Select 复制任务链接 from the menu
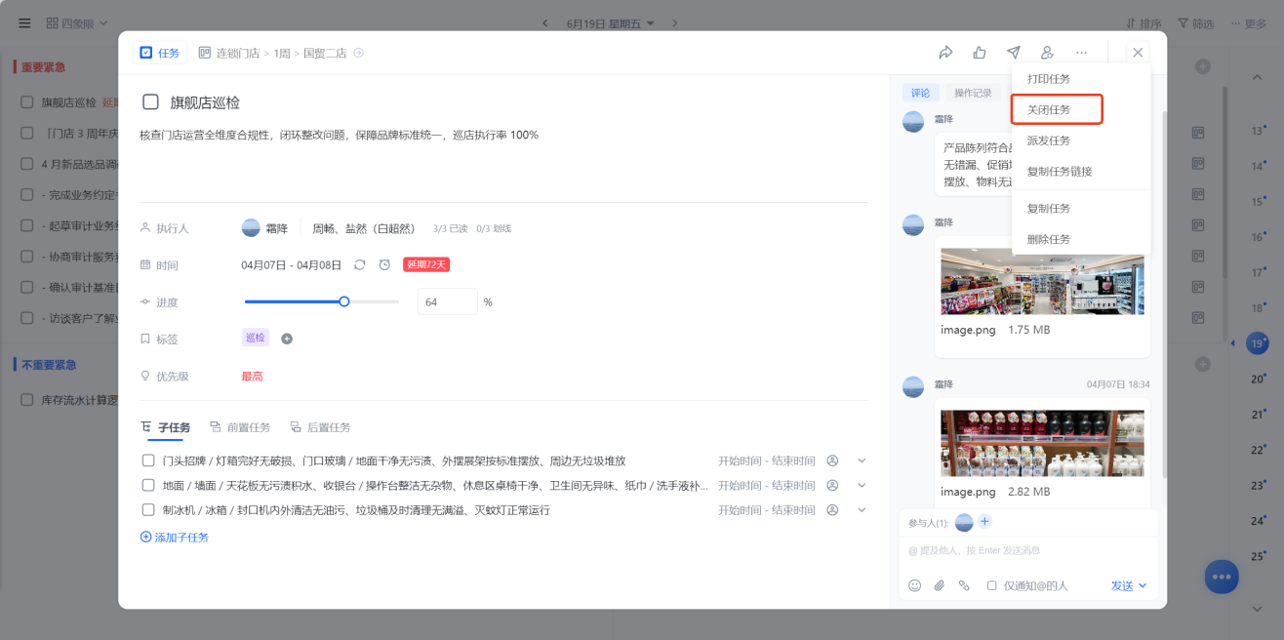Viewport: 1284px width, 640px height. click(x=1060, y=171)
